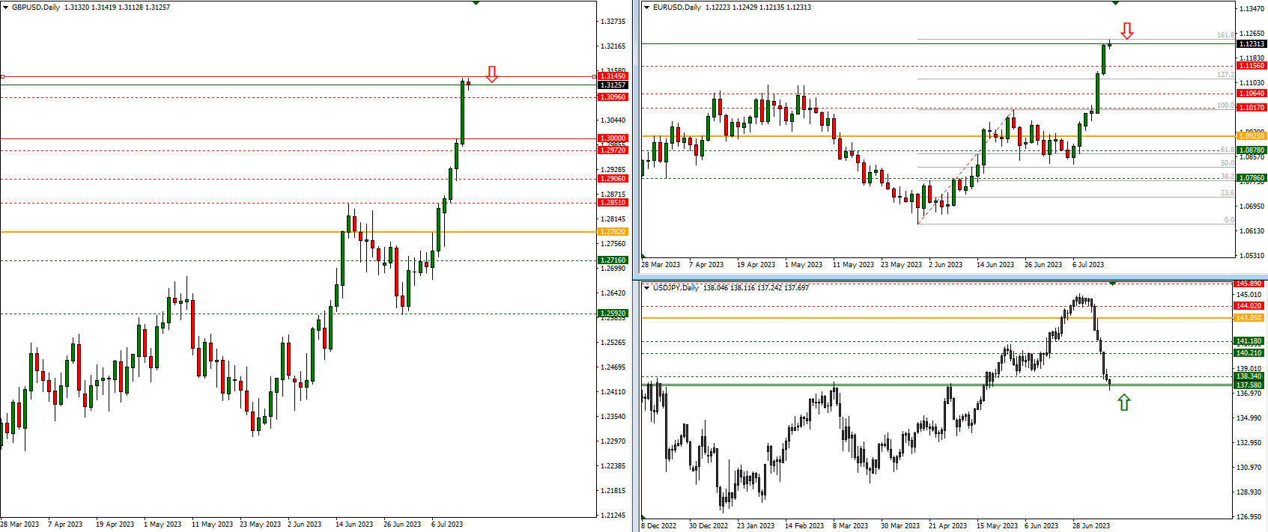
Task: Click the 1.13470 price on EURUSD scale
Action: coord(1253,9)
